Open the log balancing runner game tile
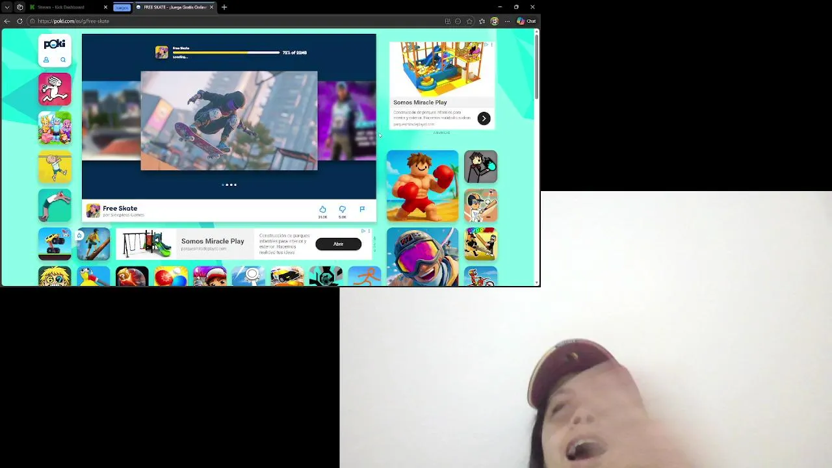 [x=94, y=244]
